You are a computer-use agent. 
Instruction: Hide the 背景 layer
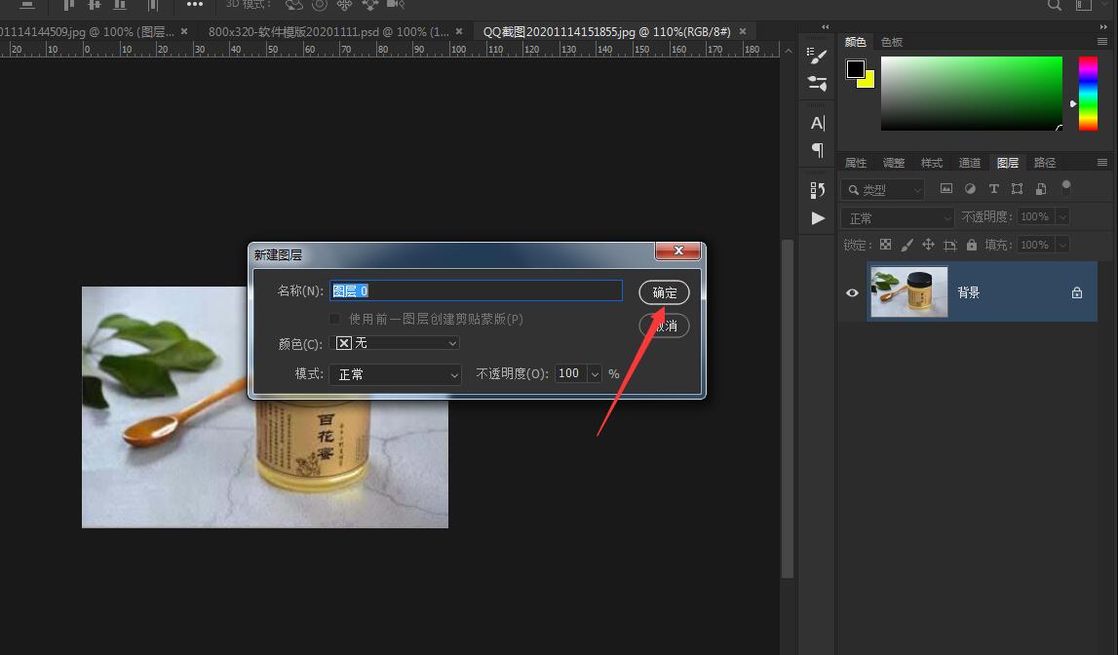tap(851, 291)
